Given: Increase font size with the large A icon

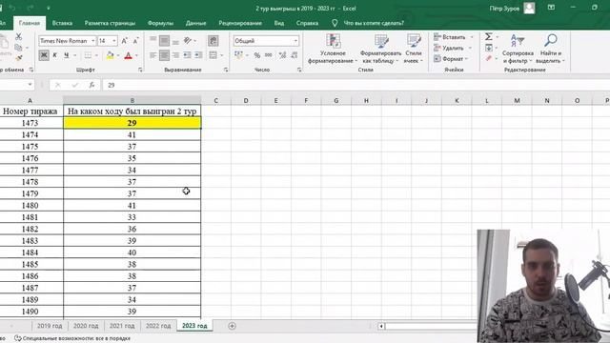Looking at the screenshot, I should pos(125,41).
